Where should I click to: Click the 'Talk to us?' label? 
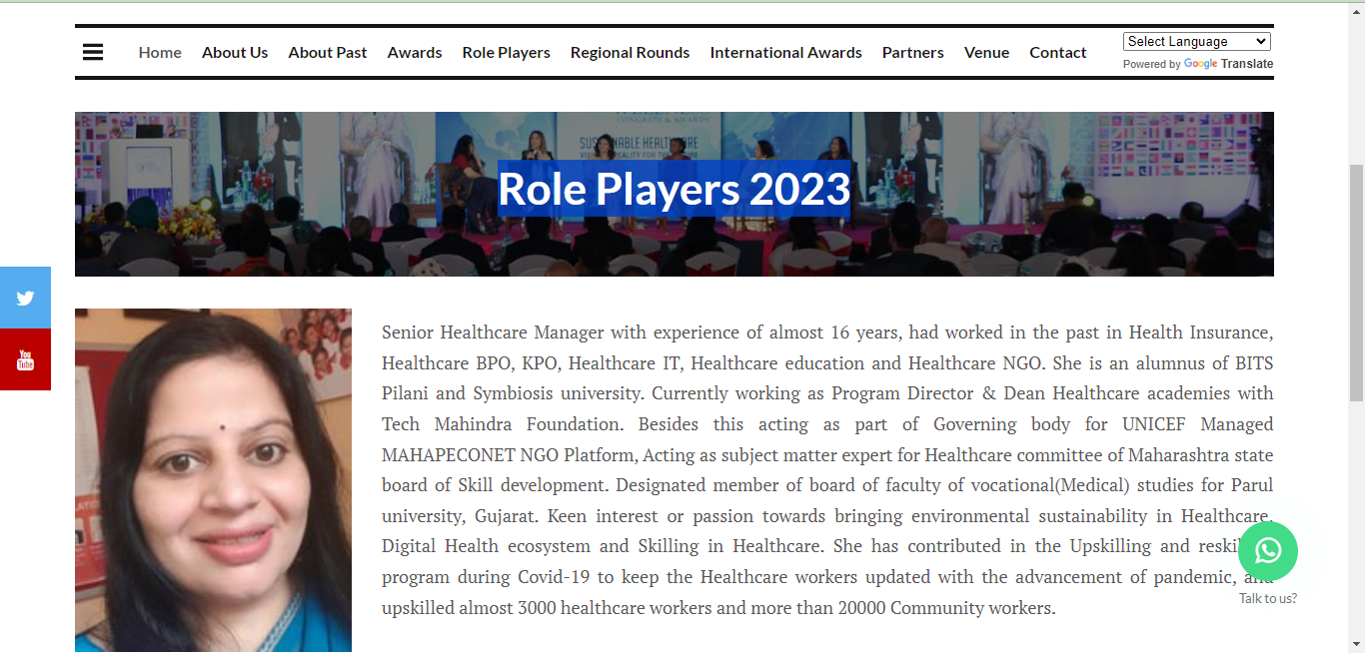pos(1268,598)
